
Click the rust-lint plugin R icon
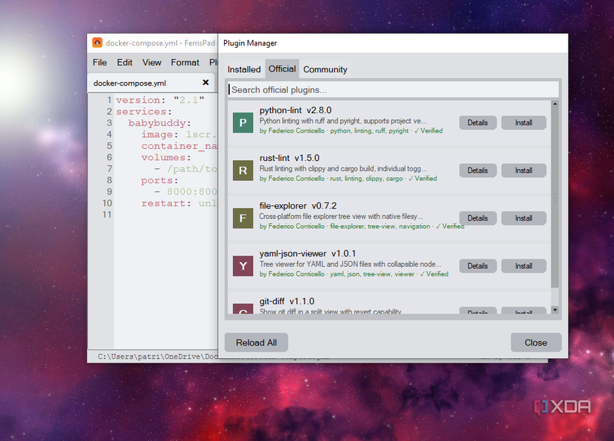pyautogui.click(x=243, y=171)
